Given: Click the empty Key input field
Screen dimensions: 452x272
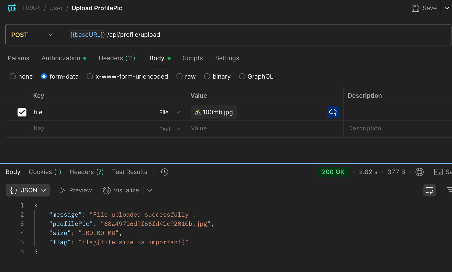Looking at the screenshot, I should [92, 129].
